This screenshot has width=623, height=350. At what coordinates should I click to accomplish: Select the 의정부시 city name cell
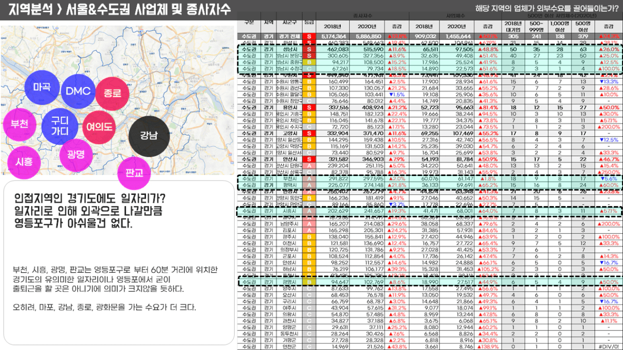[289, 250]
